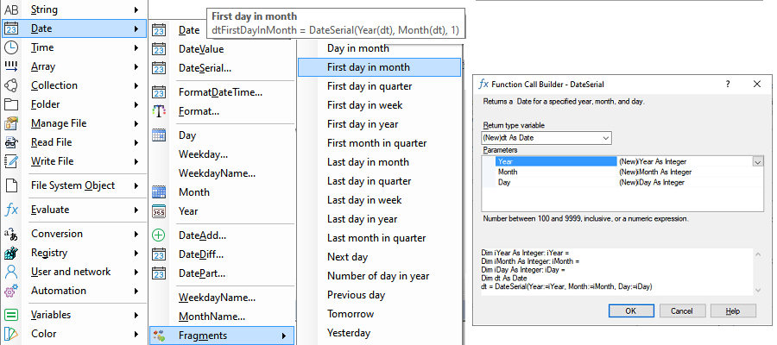Click the User and network icon
This screenshot has width=777, height=345.
(x=11, y=272)
